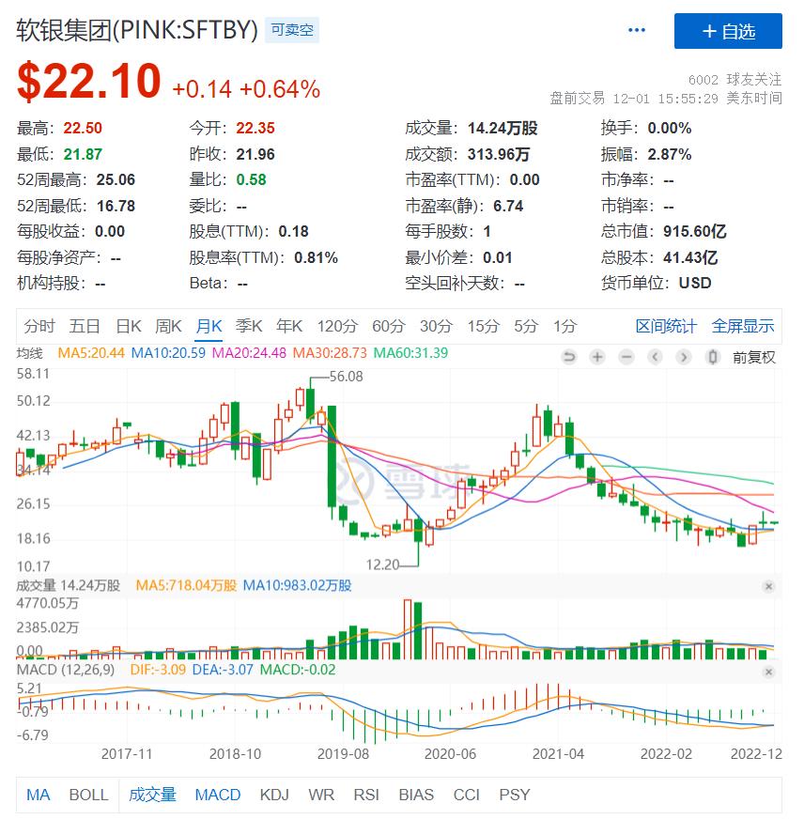
Task: Toggle the 成交量 indicator in the bottom bar
Action: [x=152, y=795]
